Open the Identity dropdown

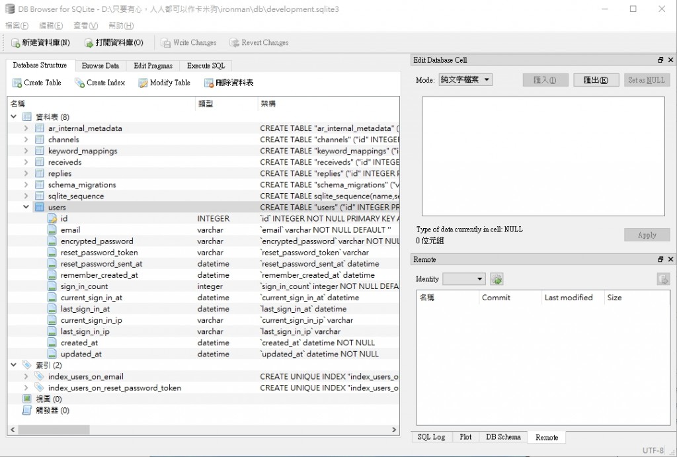[x=464, y=279]
